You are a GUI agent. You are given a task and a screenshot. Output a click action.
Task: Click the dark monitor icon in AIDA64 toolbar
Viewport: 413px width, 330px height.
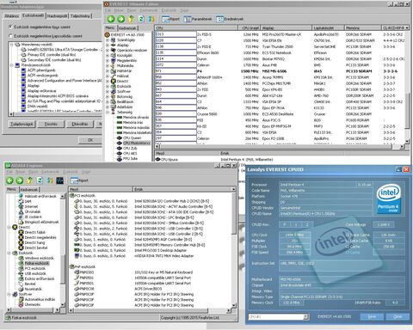pyautogui.click(x=59, y=180)
